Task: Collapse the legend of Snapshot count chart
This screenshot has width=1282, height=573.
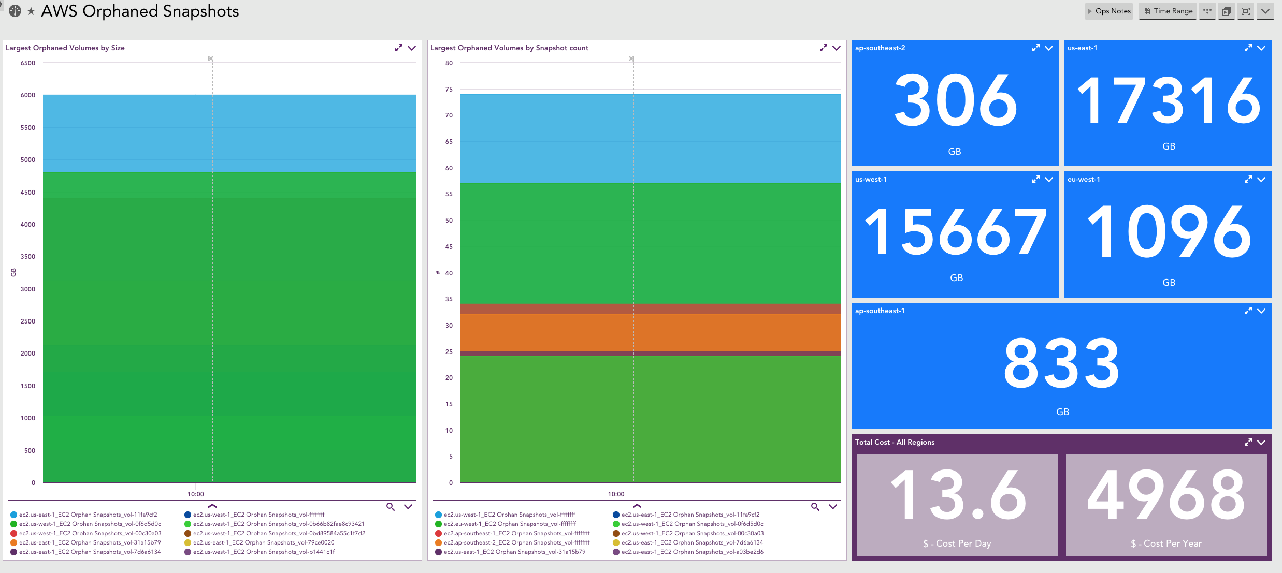Action: click(637, 506)
